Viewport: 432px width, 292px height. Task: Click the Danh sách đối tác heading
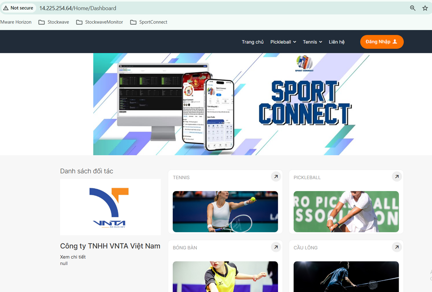pyautogui.click(x=86, y=171)
